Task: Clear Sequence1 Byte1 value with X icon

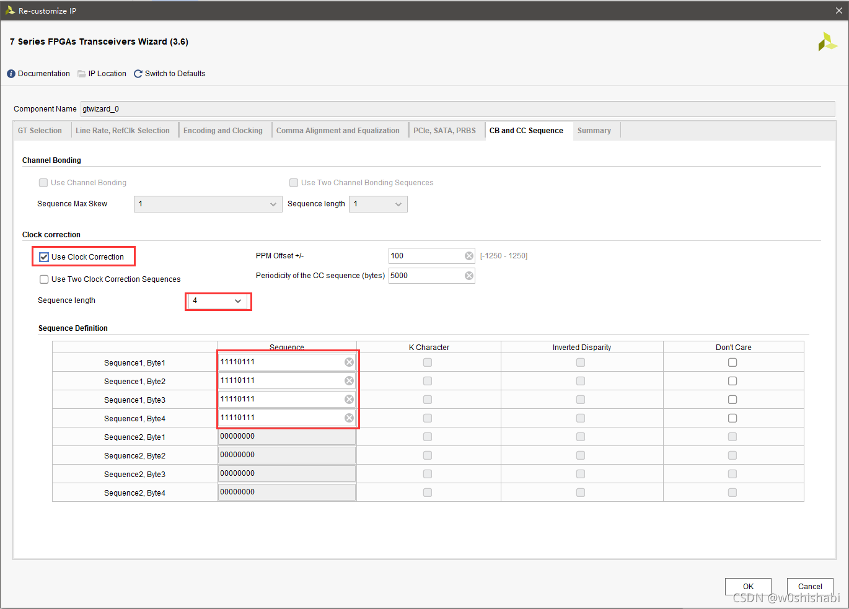Action: pyautogui.click(x=350, y=362)
